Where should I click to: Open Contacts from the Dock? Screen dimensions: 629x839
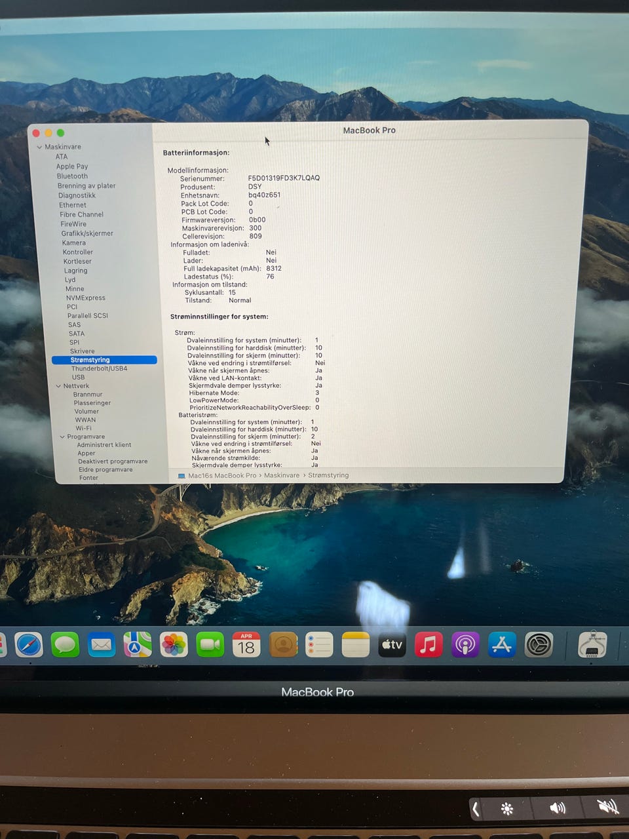point(283,645)
